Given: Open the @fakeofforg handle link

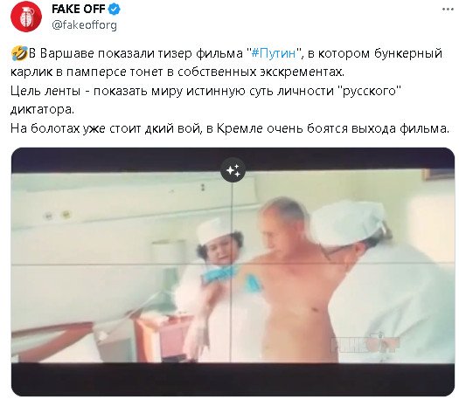Looking at the screenshot, I should coord(84,24).
